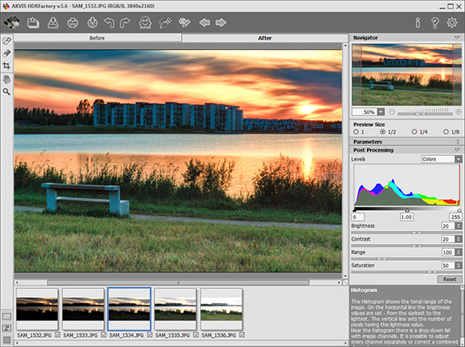Image resolution: width=465 pixels, height=347 pixels.
Task: Select the eraser tool in left sidebar
Action: coord(7,53)
